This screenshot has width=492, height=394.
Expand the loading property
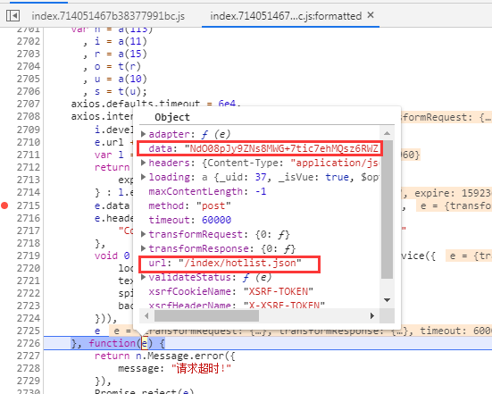143,177
